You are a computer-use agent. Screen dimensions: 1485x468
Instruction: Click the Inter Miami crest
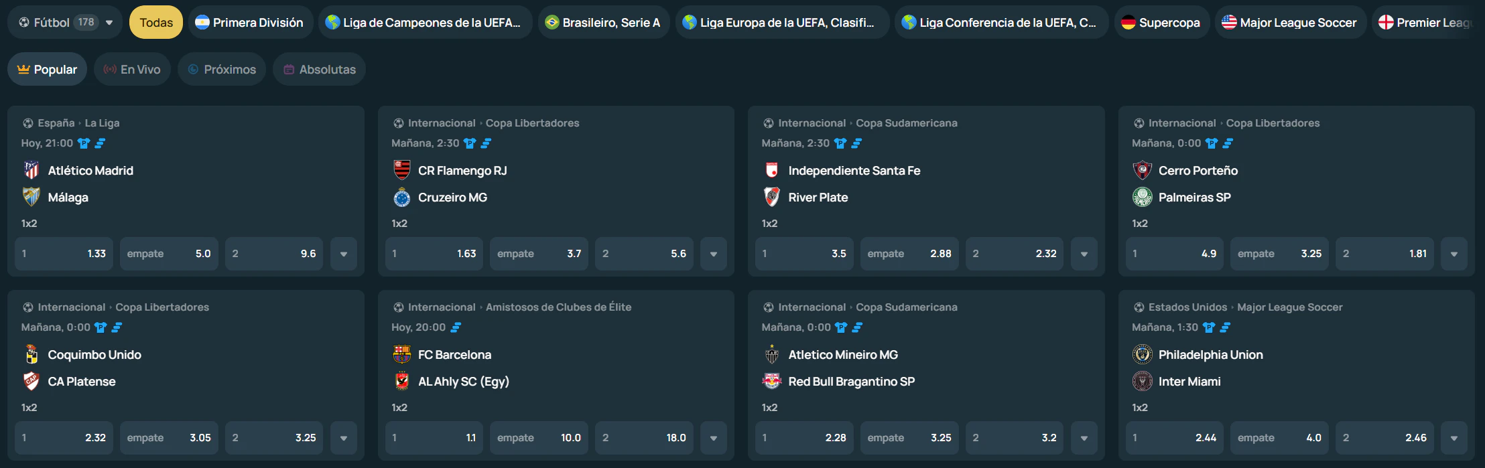point(1143,381)
